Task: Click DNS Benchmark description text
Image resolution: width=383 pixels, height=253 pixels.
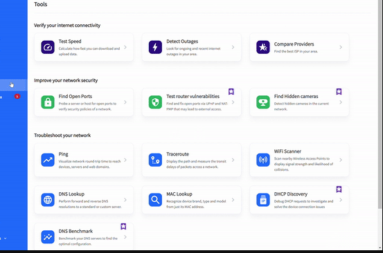Action: click(88, 241)
